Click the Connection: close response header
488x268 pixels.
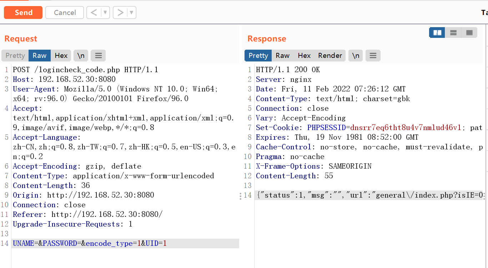click(x=292, y=108)
